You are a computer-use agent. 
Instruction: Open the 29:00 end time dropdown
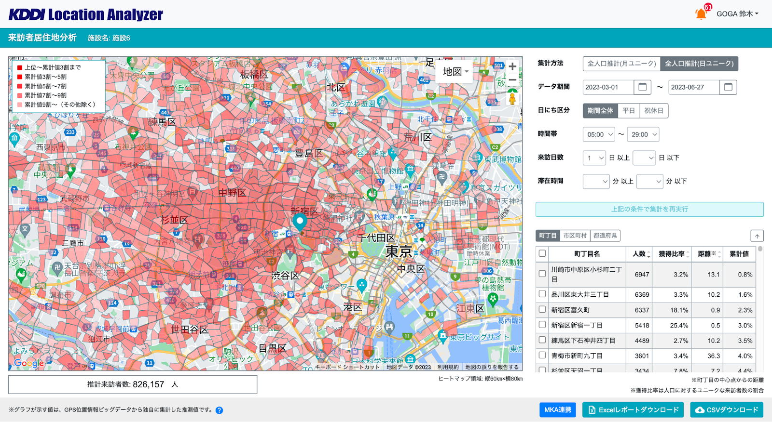click(643, 134)
